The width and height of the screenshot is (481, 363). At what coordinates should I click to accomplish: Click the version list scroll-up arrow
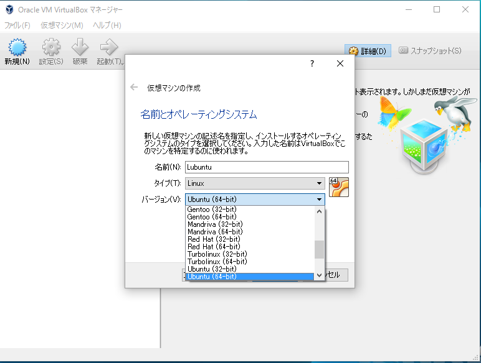(319, 211)
